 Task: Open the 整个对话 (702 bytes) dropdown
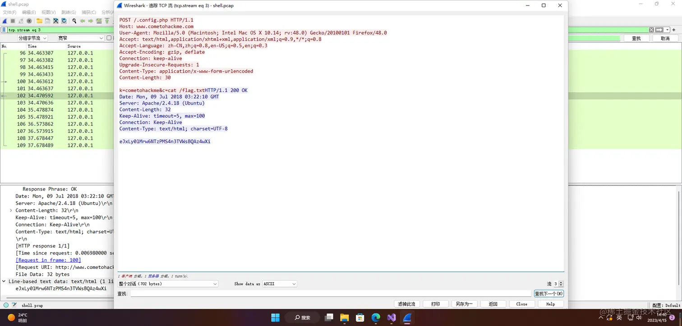tap(168, 284)
